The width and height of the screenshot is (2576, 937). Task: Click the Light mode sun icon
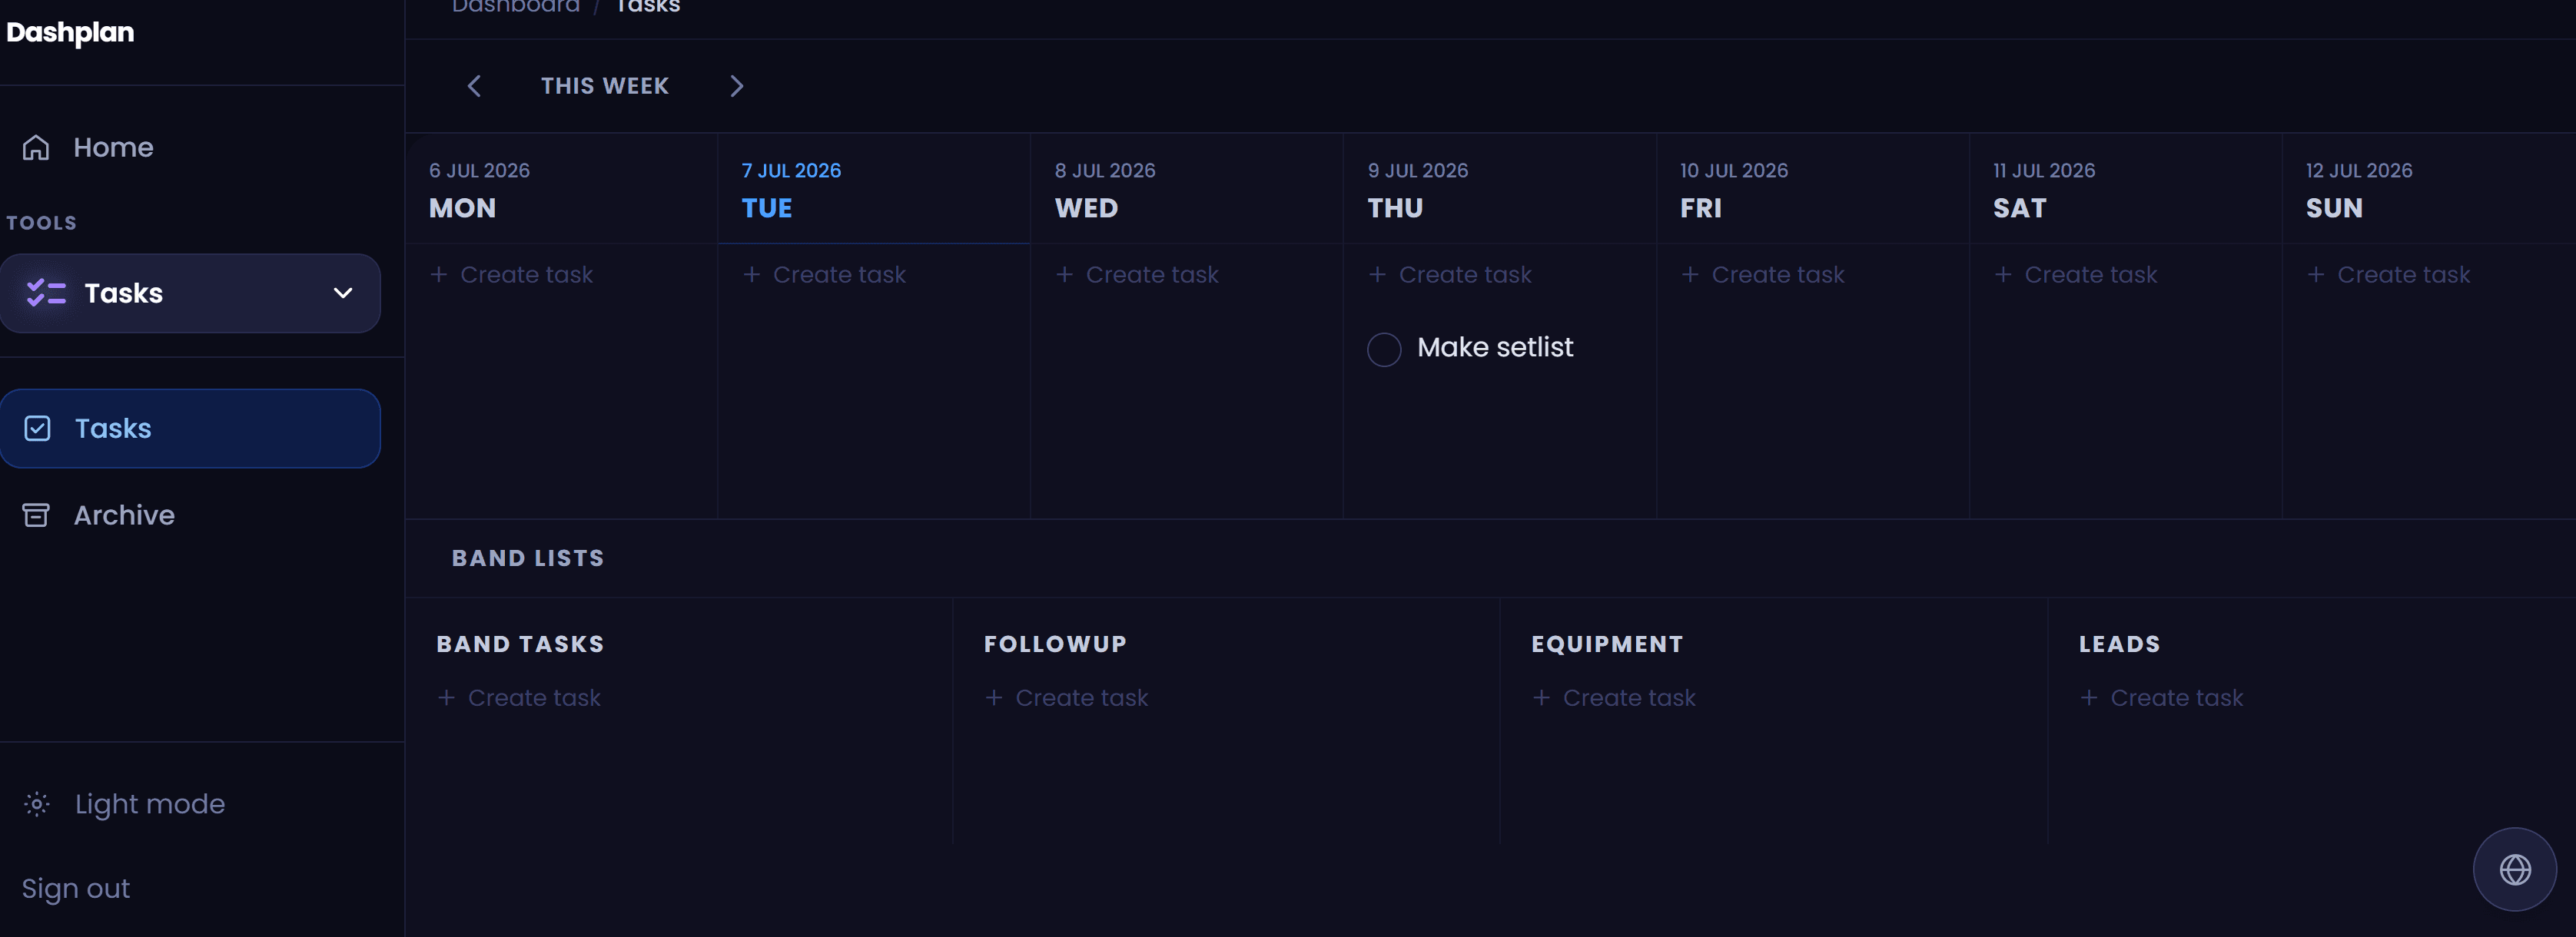(x=37, y=804)
